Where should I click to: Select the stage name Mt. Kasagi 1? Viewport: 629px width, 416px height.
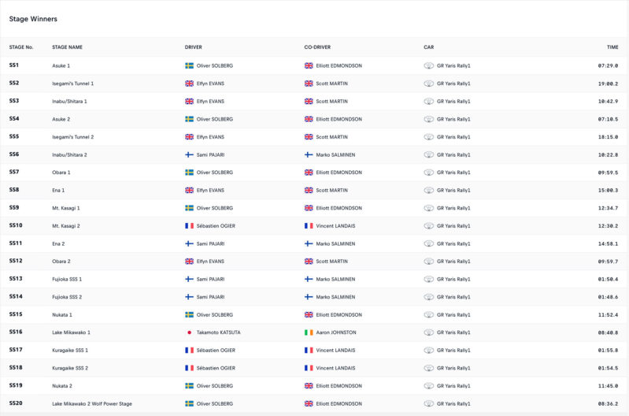[x=66, y=208]
